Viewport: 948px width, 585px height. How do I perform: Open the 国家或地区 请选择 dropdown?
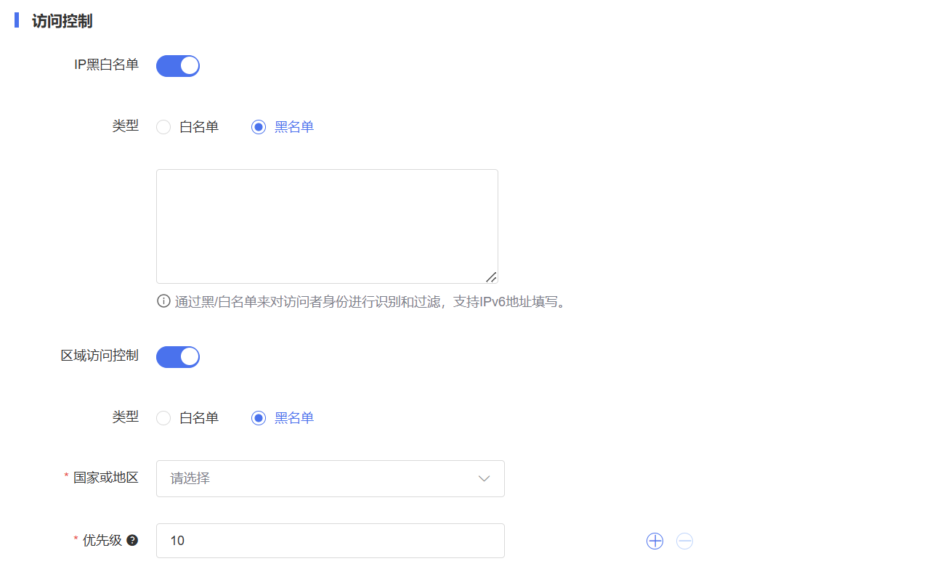[331, 478]
